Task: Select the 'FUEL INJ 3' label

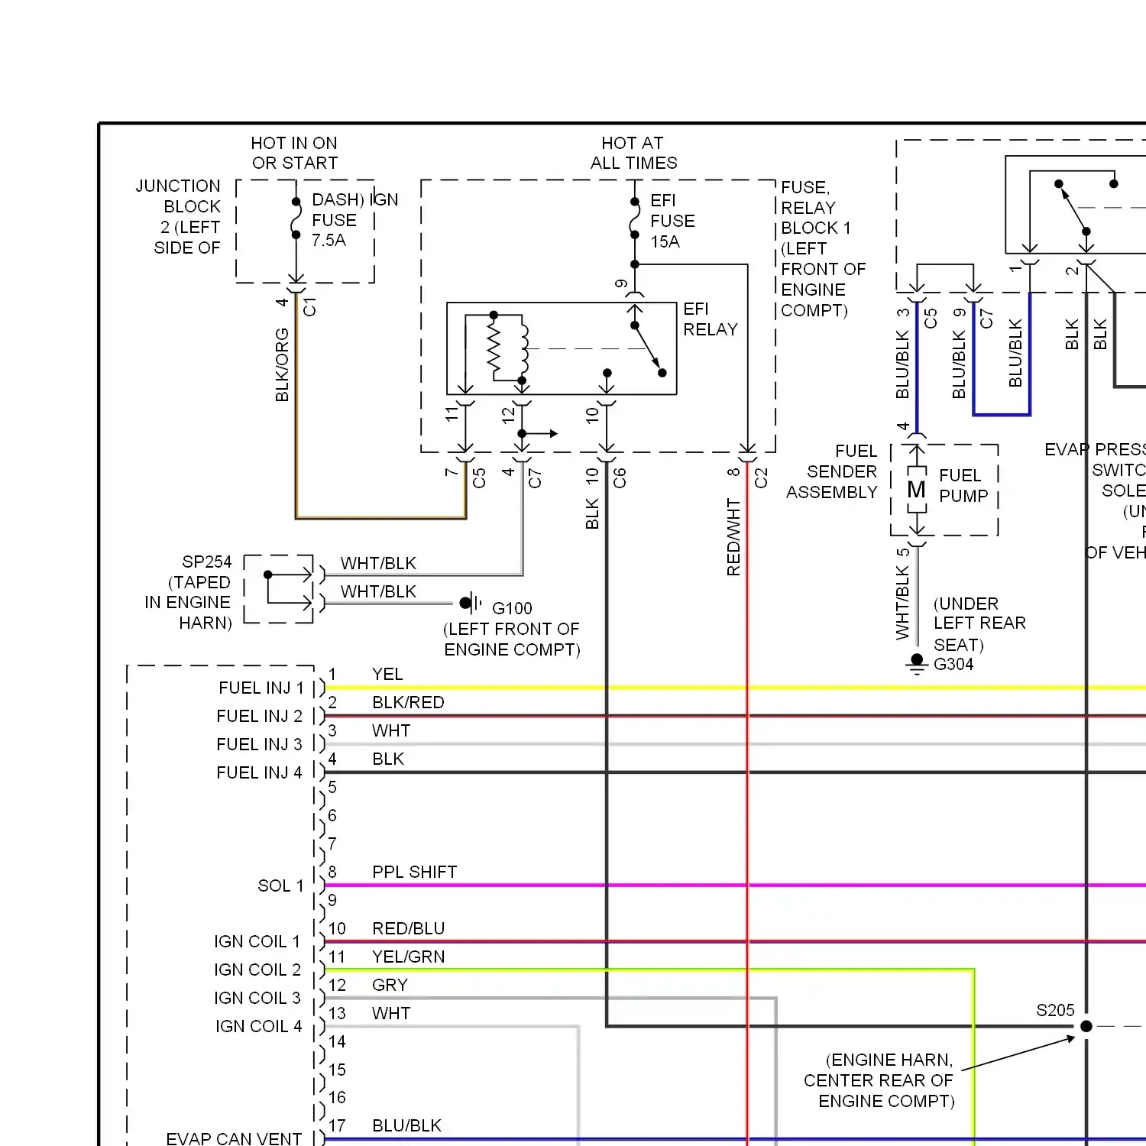Action: tap(260, 744)
